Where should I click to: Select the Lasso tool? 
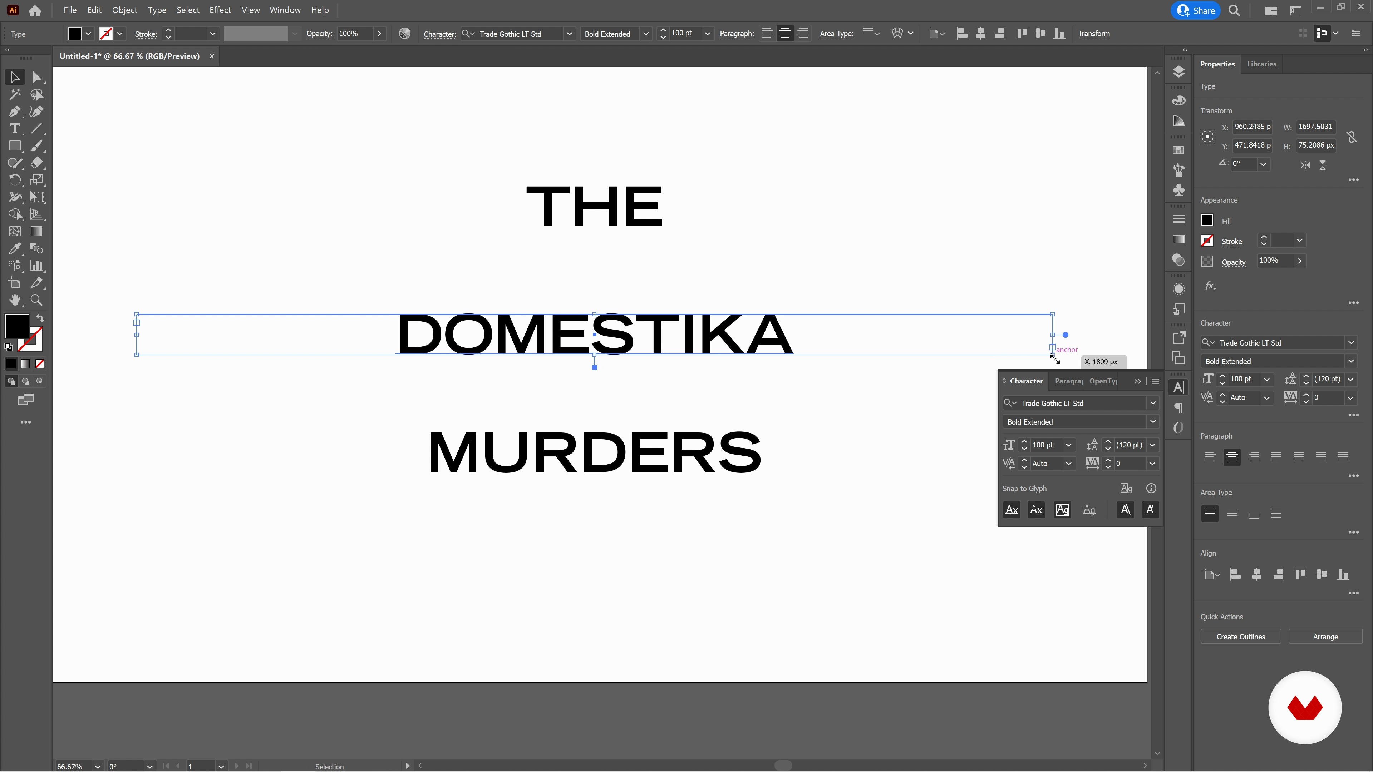pyautogui.click(x=36, y=95)
